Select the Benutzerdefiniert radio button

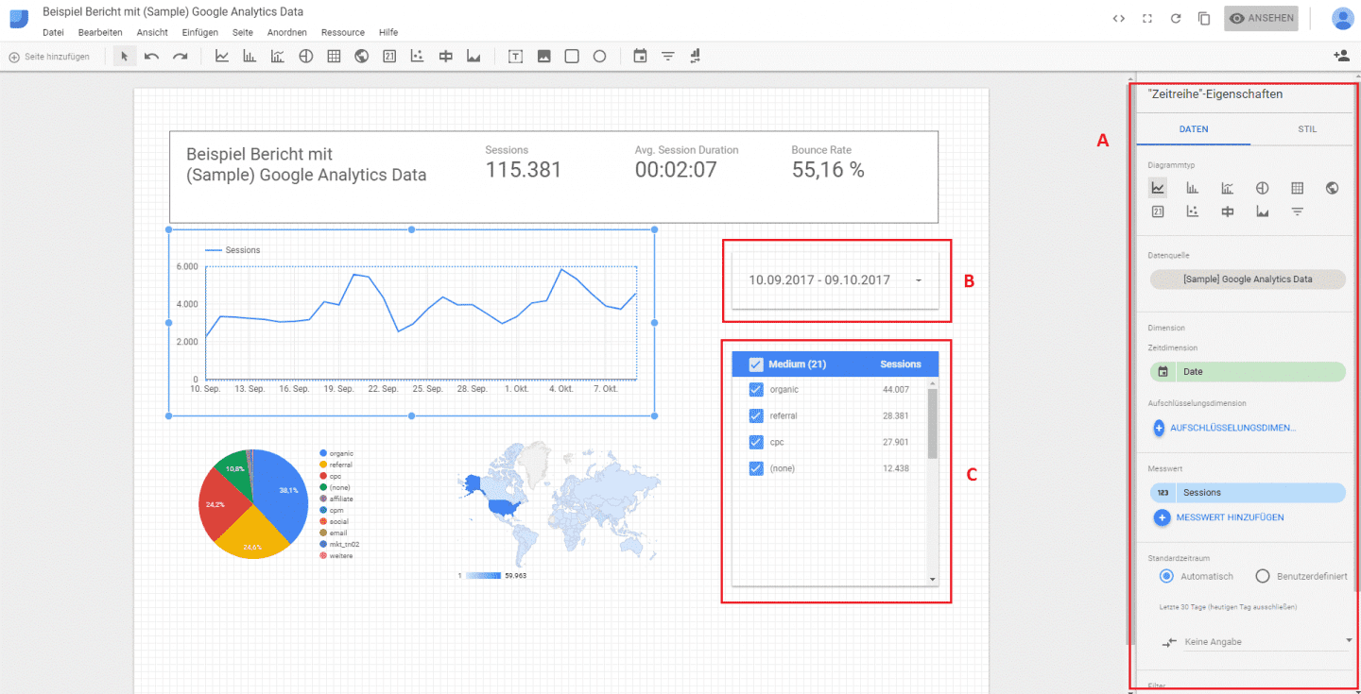coord(1263,576)
